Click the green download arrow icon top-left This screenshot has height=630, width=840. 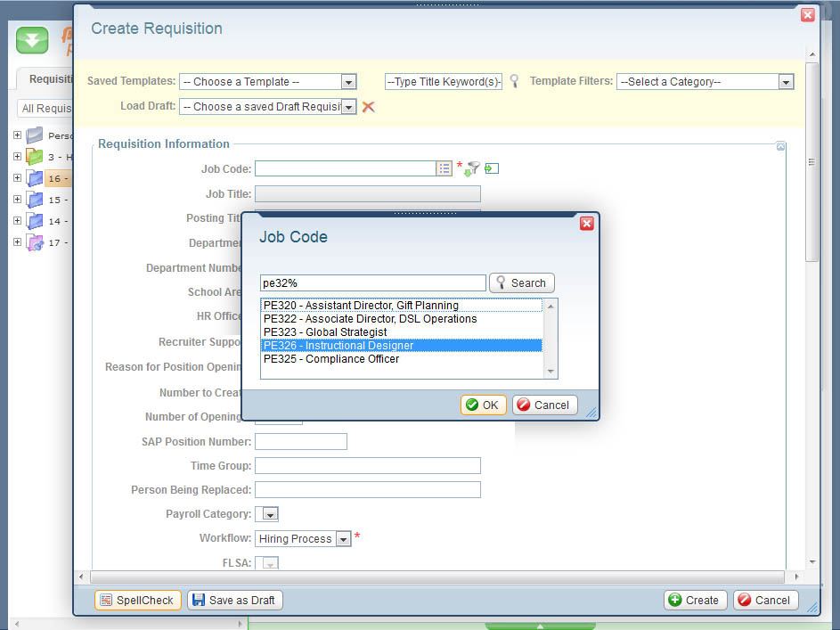tap(32, 41)
